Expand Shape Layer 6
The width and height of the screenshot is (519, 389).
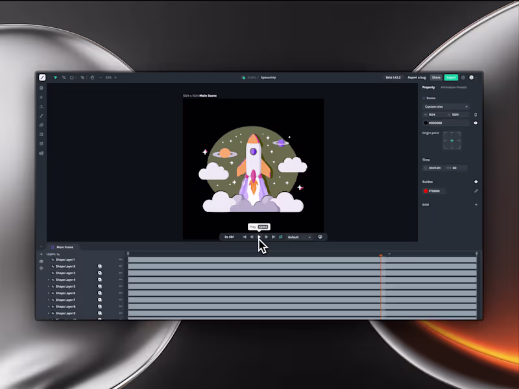coord(49,293)
